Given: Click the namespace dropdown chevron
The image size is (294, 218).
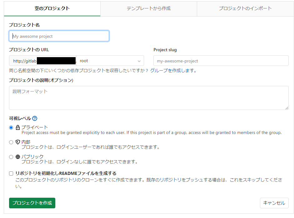Looking at the screenshot, I should click(x=139, y=61).
